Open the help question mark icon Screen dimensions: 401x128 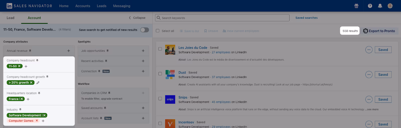370,6
